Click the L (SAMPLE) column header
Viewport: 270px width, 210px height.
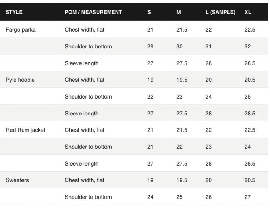tap(220, 12)
